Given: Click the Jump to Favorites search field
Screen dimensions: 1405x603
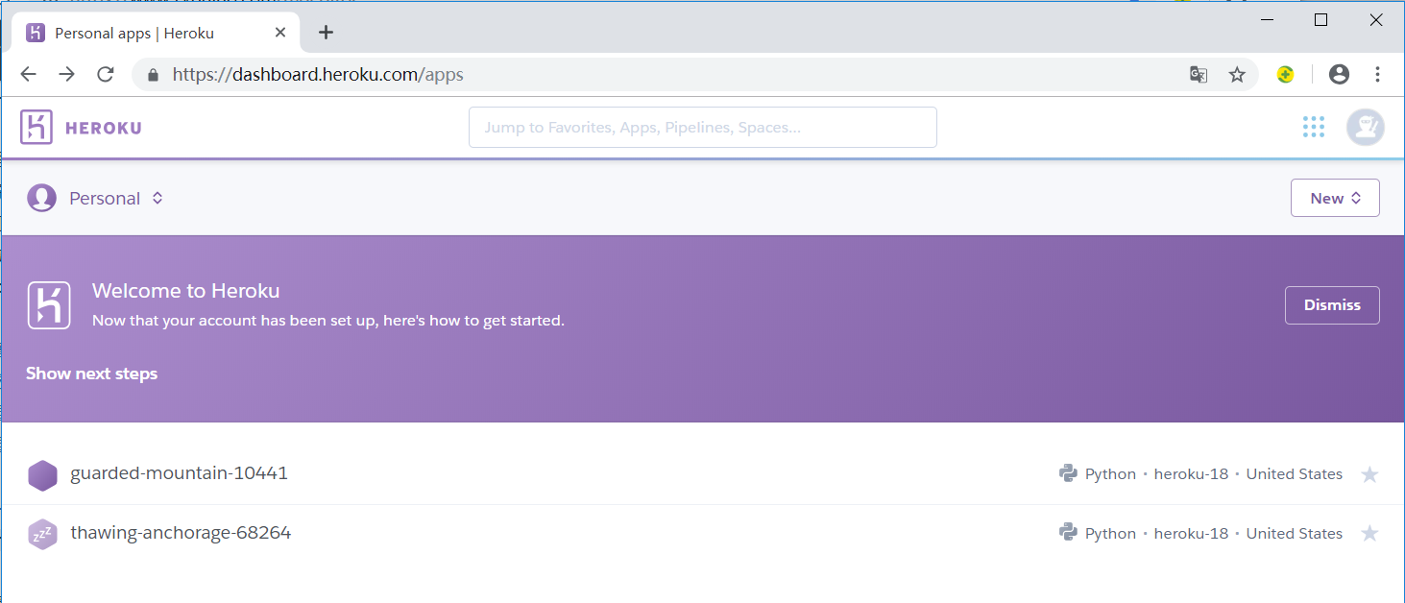Looking at the screenshot, I should [702, 127].
